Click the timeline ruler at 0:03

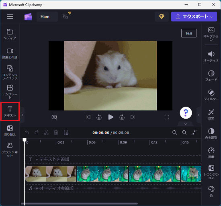(x=61, y=142)
